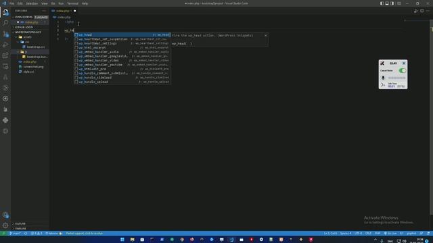The width and height of the screenshot is (433, 243).
Task: Open the Windows Start button
Action: (x=122, y=240)
